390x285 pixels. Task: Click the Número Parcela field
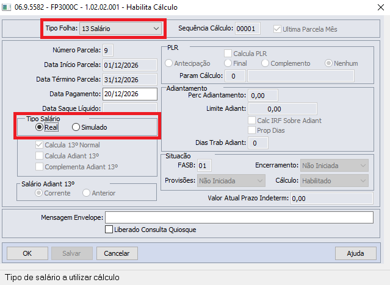(107, 51)
